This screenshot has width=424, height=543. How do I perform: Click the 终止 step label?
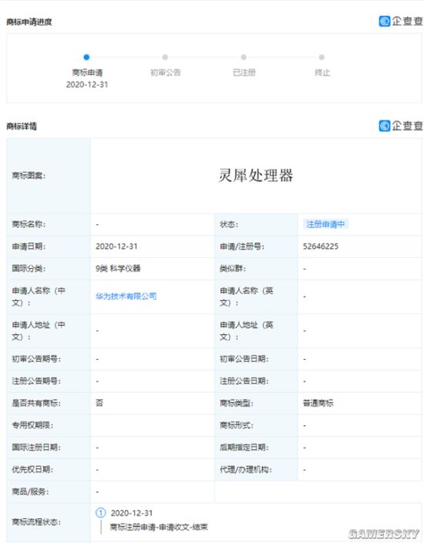coord(322,72)
